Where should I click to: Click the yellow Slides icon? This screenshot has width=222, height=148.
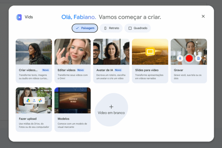(150, 51)
